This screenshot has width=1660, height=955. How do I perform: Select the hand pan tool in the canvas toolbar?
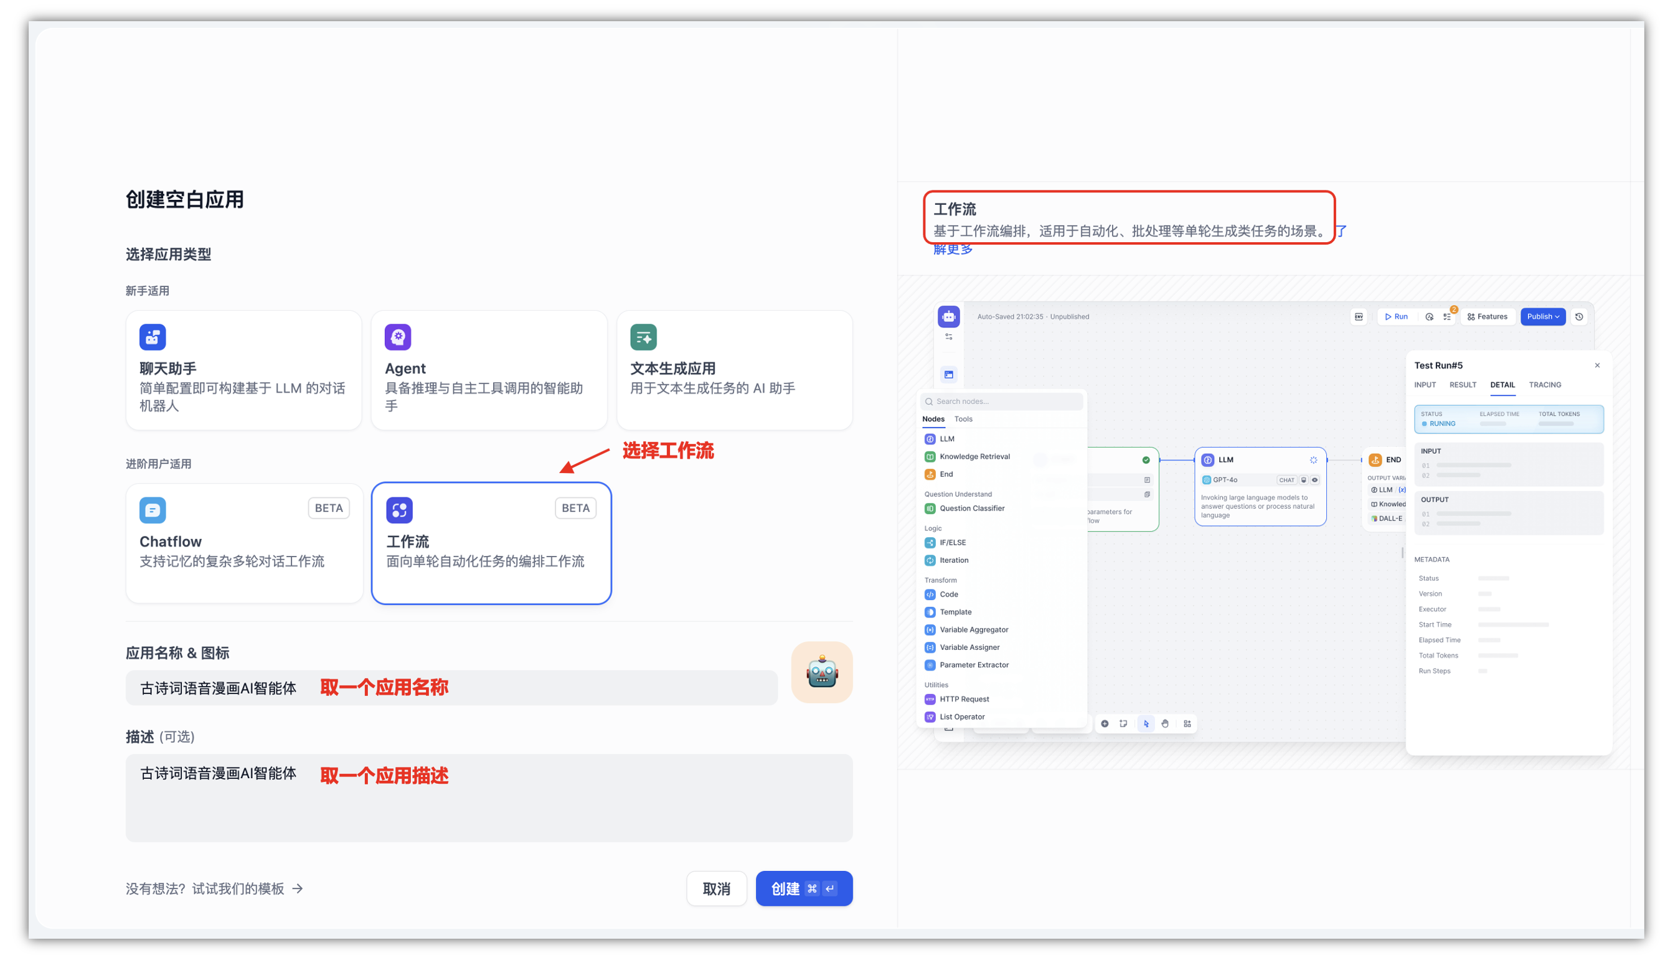pyautogui.click(x=1164, y=723)
